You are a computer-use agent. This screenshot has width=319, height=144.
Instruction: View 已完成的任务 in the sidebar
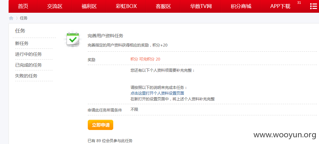pyautogui.click(x=28, y=65)
